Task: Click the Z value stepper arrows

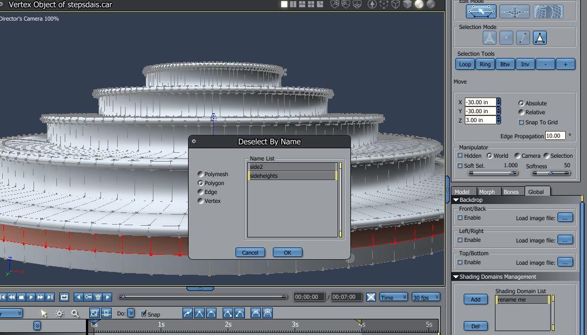Action: pos(499,120)
